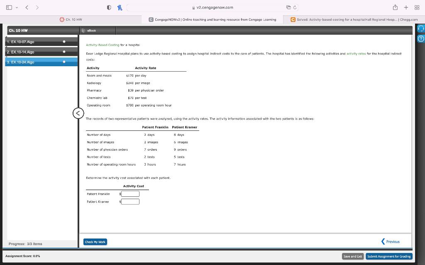Open a new tab with plus icon
Viewport: 425px width, 265px height.
click(406, 7)
